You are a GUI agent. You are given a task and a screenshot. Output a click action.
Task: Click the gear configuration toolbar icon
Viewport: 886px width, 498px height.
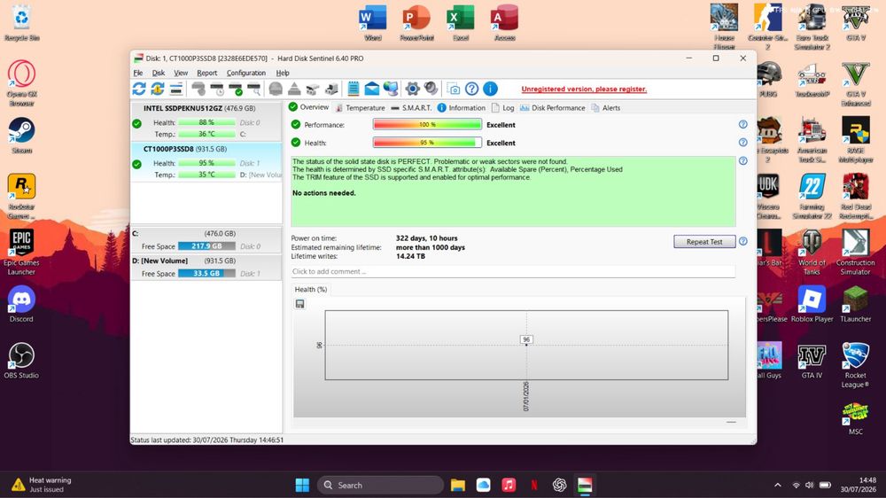coord(413,89)
